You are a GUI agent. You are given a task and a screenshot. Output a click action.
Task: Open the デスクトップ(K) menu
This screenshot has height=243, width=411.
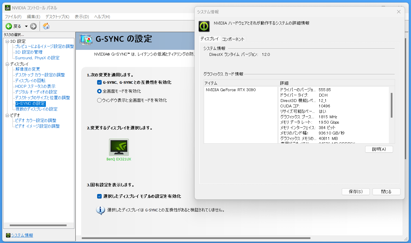(x=58, y=17)
